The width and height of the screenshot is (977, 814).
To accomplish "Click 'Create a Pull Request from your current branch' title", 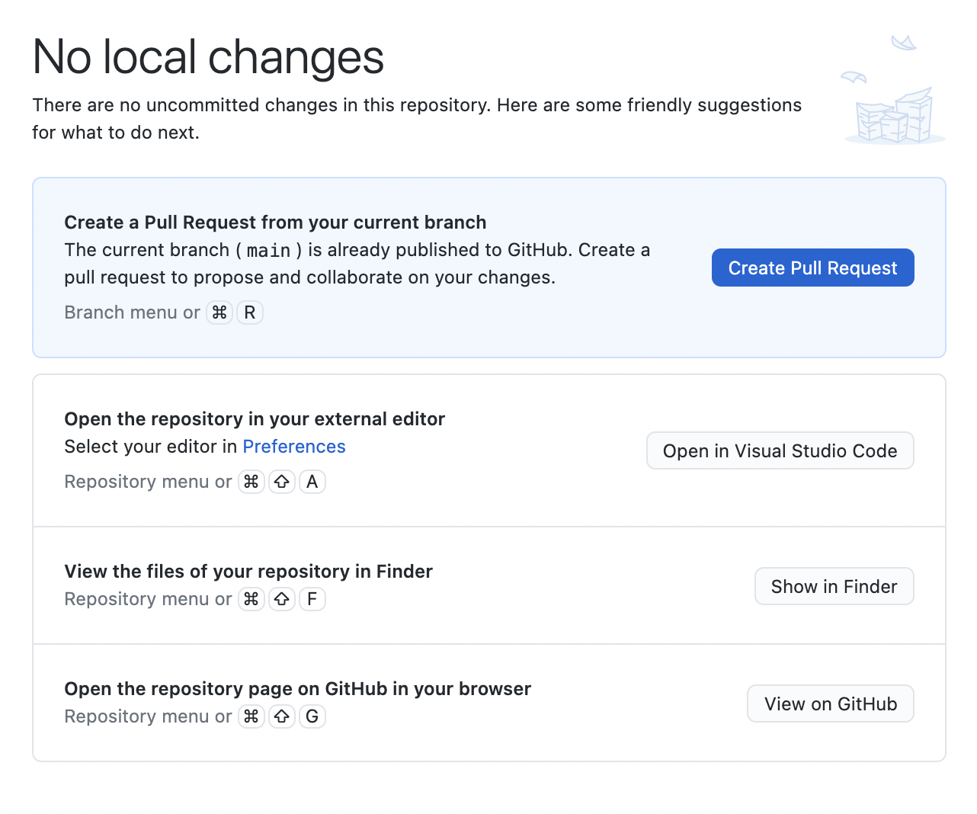I will [275, 223].
